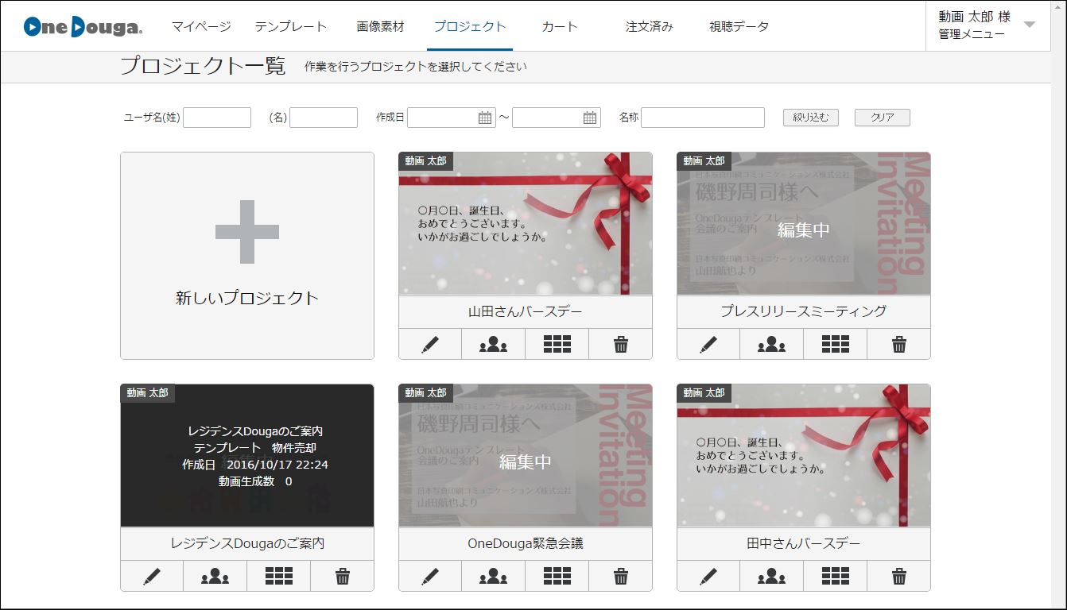Open users icon for レジデンスDougaのご案内
This screenshot has width=1067, height=610.
click(215, 577)
